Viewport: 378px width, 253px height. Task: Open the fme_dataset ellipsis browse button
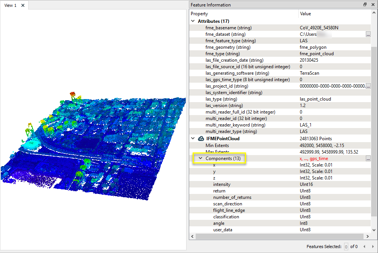pos(368,34)
